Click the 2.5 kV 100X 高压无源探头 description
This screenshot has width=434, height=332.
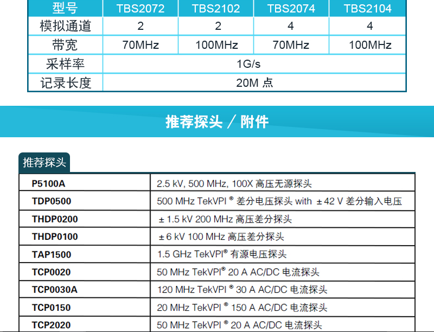[234, 183]
